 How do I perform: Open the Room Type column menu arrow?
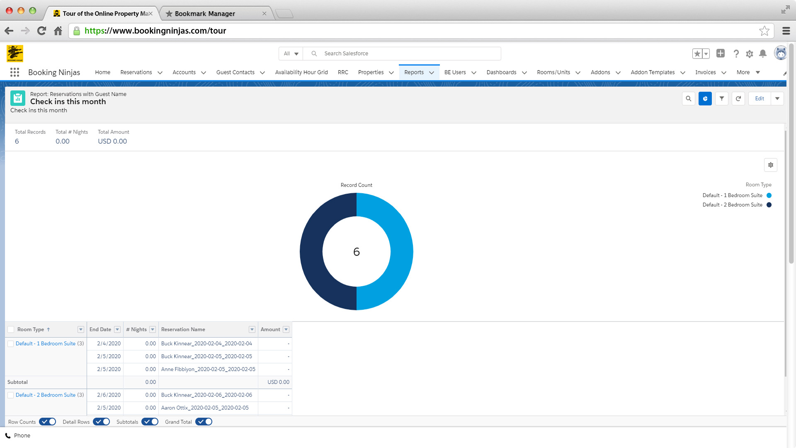point(81,329)
